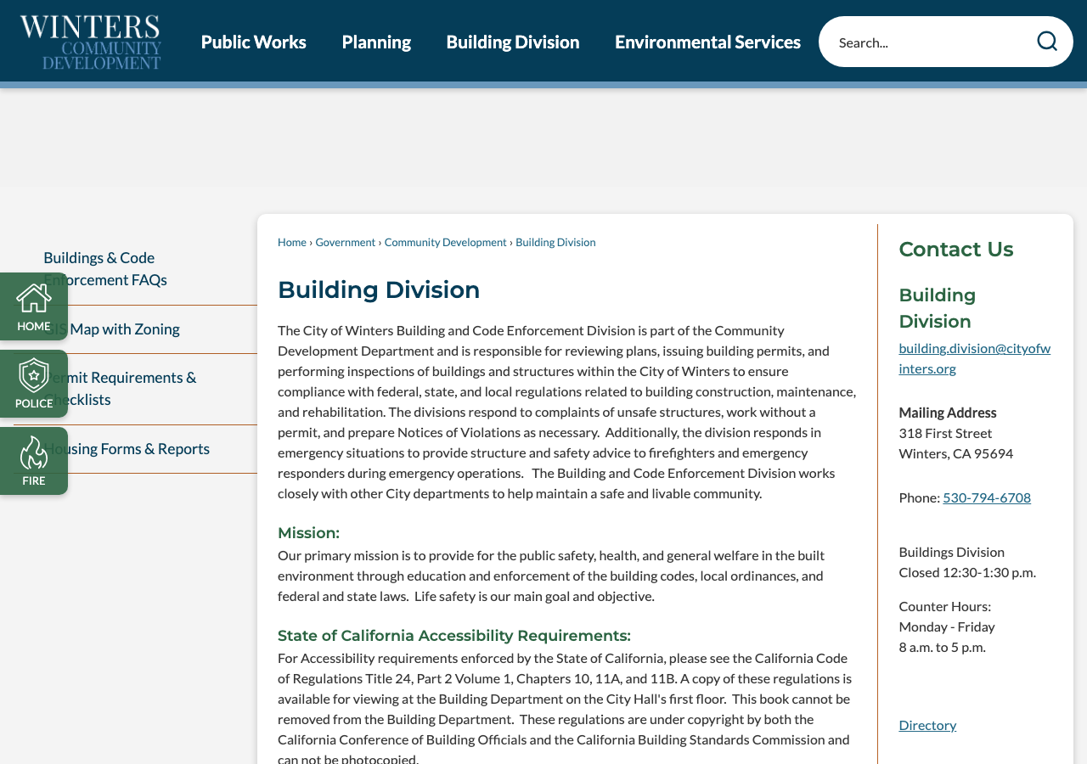This screenshot has width=1087, height=764.
Task: Click the building.division email address link
Action: (974, 358)
